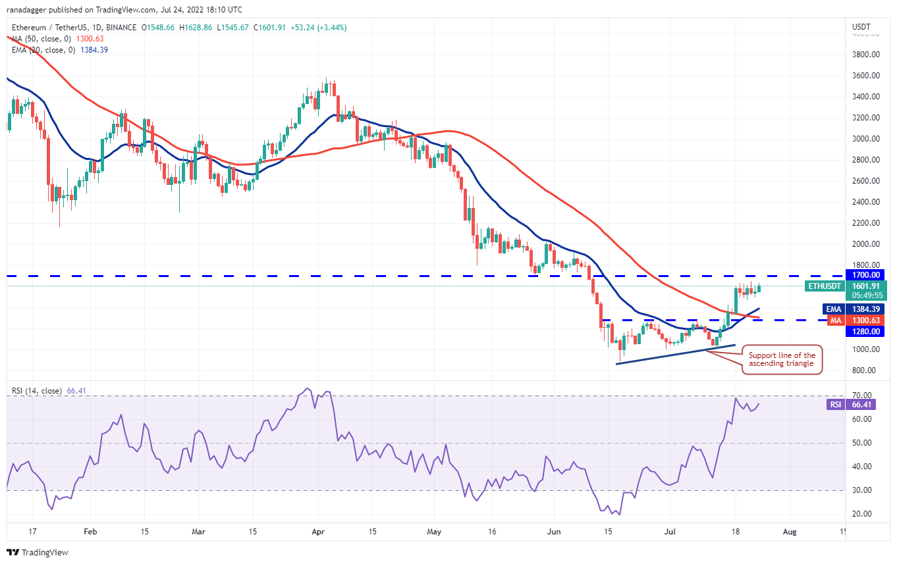
Task: Click the green C1601.91 close value text
Action: click(x=270, y=28)
